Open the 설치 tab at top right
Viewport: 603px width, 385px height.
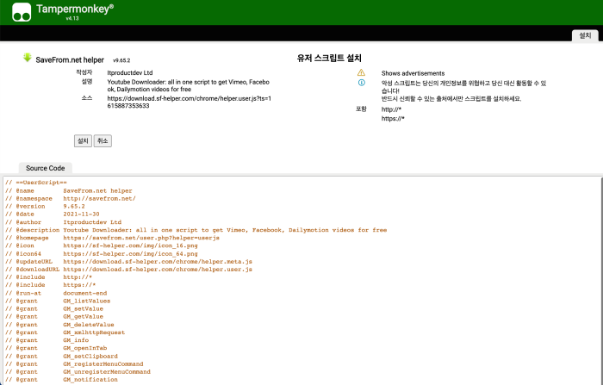[585, 35]
